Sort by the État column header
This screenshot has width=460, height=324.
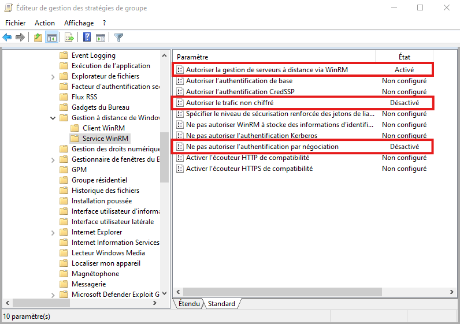pyautogui.click(x=405, y=57)
